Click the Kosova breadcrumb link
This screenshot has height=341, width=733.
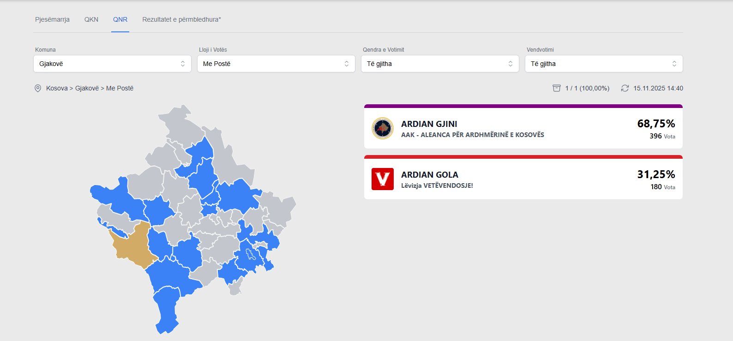tap(57, 88)
